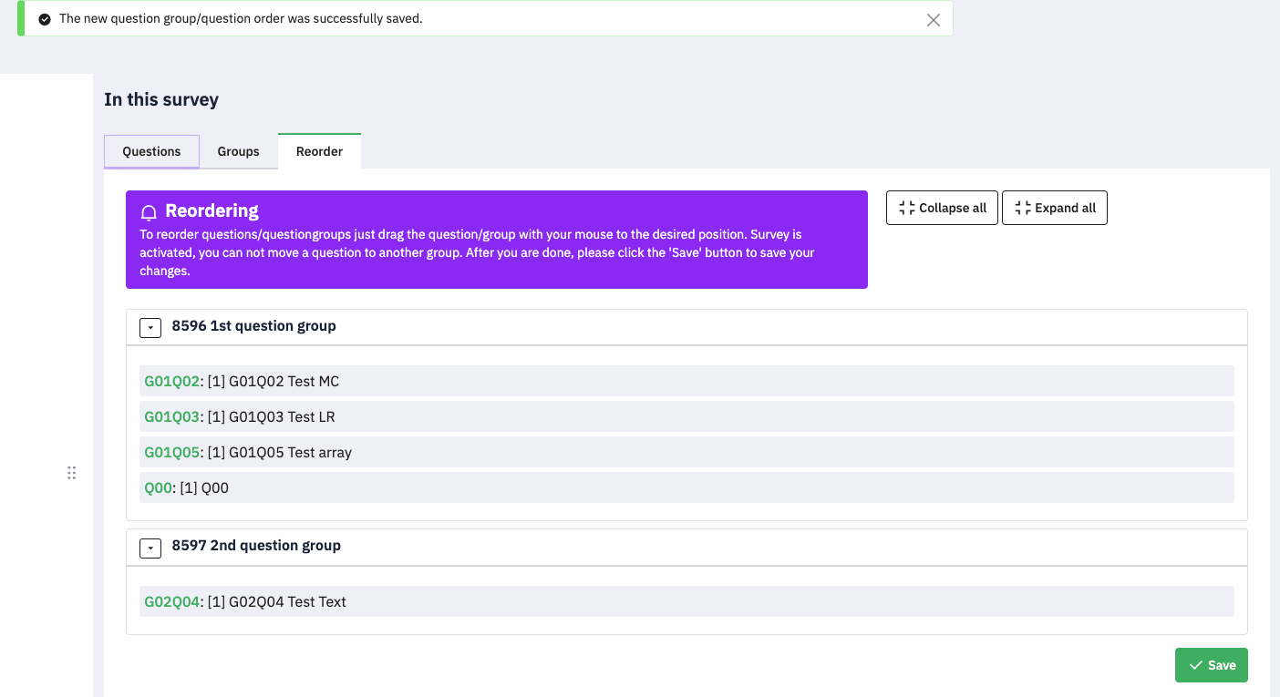Save the question order

tap(1211, 665)
